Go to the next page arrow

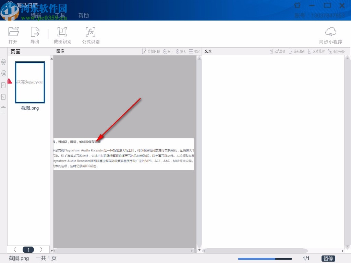(41, 249)
